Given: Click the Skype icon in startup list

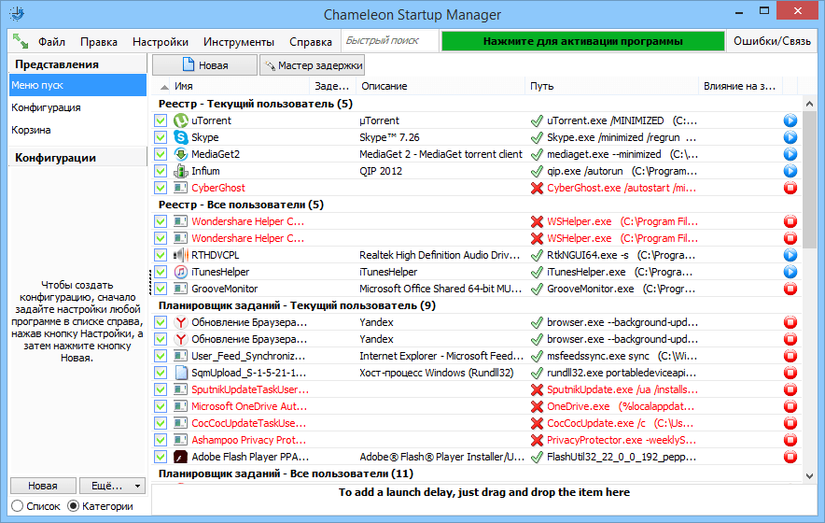Looking at the screenshot, I should click(x=180, y=137).
